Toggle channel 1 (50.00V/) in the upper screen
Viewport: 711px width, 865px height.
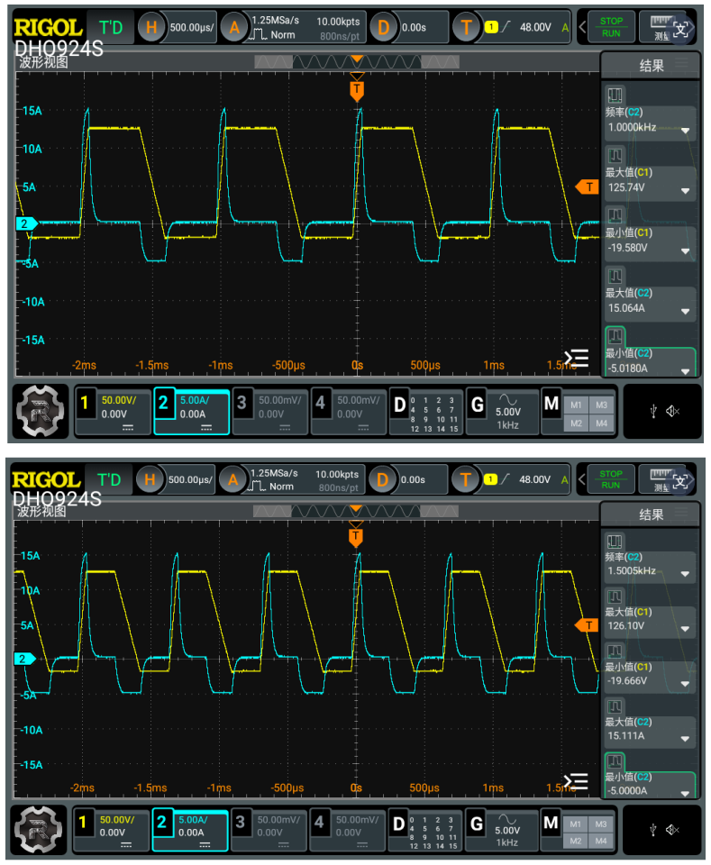(113, 411)
